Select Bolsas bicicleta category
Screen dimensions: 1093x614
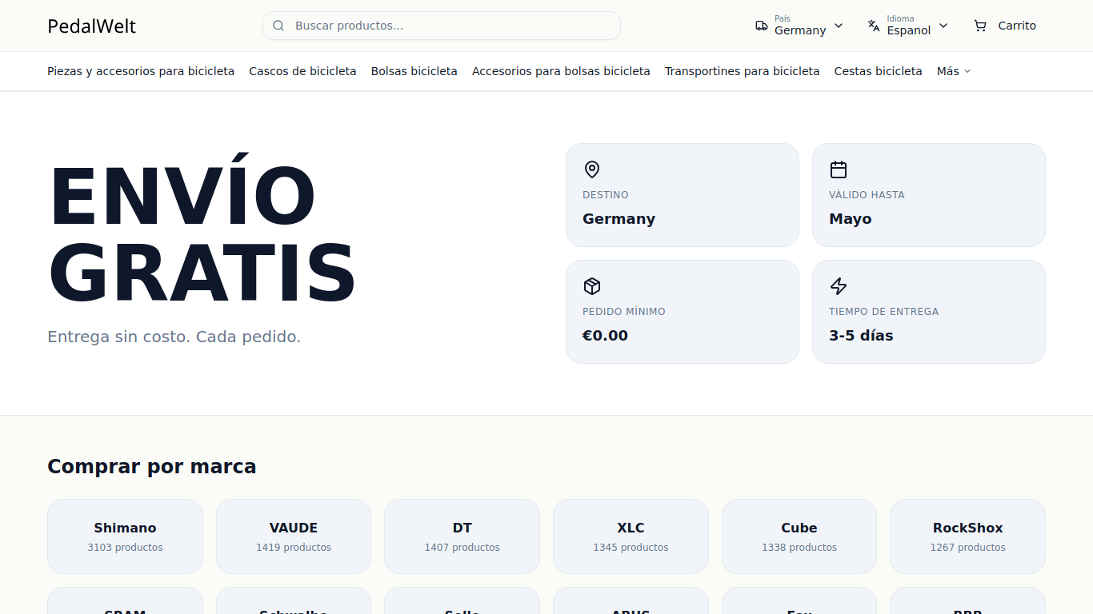click(414, 71)
